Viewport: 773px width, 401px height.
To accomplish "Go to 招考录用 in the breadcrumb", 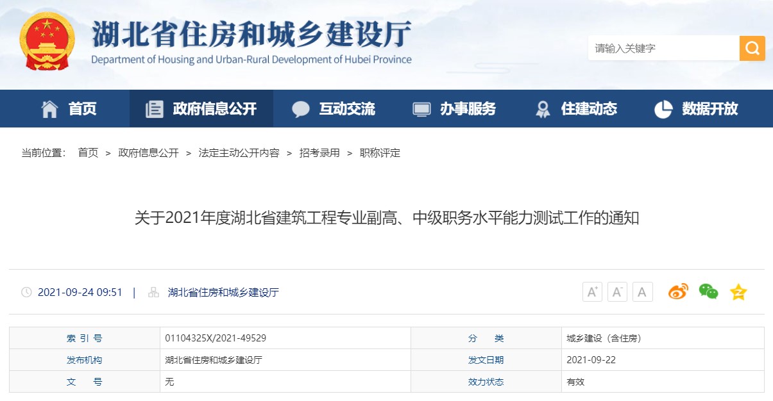I will (x=319, y=153).
